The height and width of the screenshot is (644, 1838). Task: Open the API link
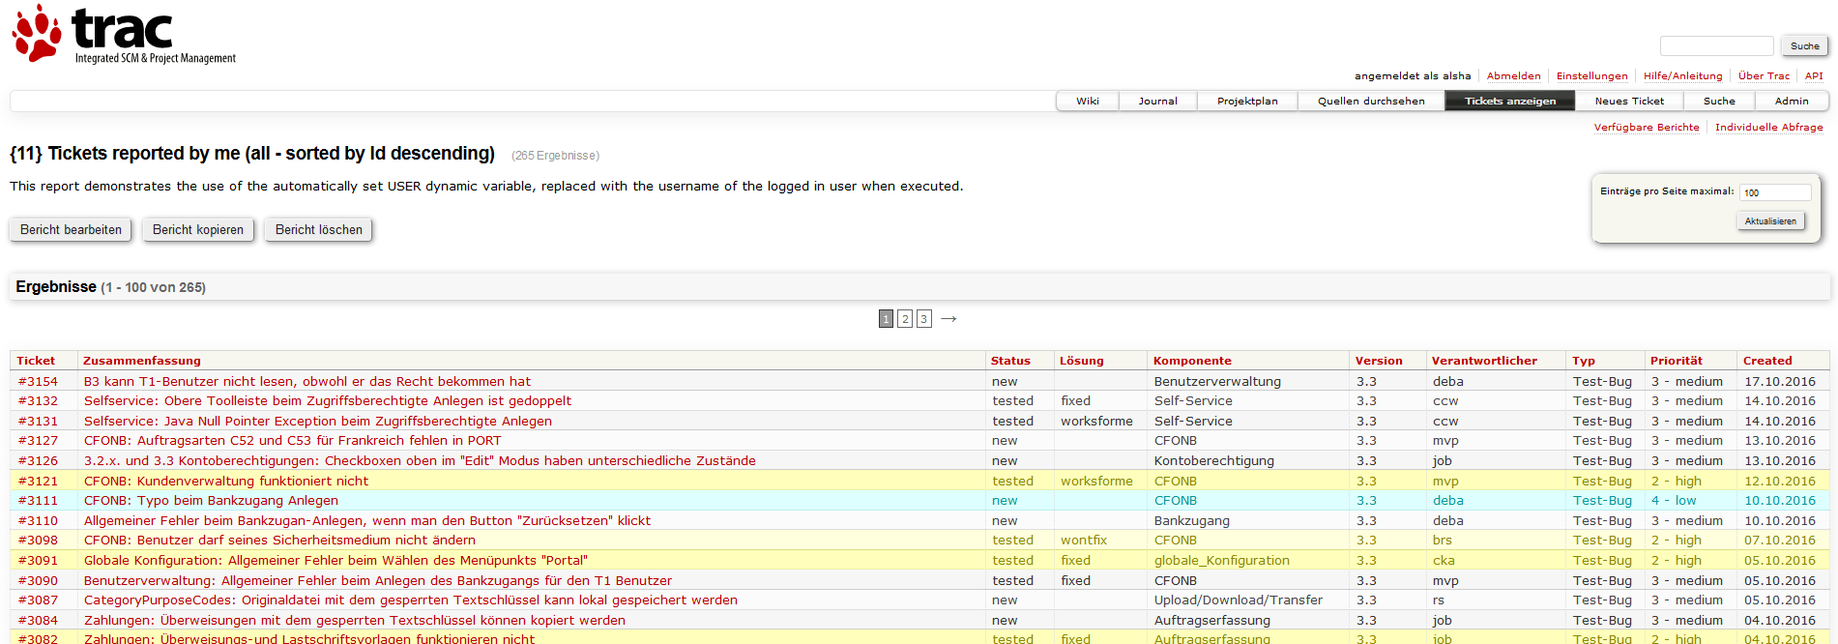pyautogui.click(x=1814, y=76)
